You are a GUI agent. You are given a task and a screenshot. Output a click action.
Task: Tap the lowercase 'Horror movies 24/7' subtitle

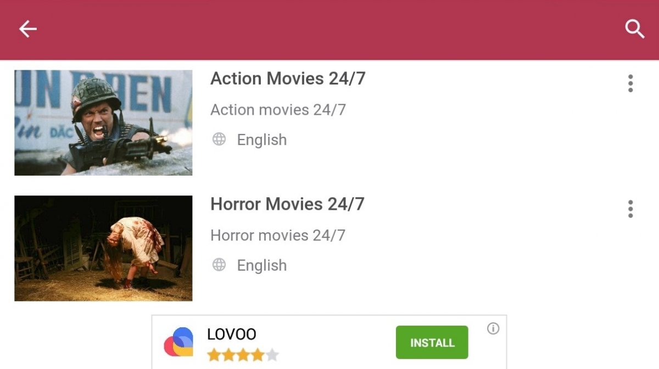click(278, 236)
